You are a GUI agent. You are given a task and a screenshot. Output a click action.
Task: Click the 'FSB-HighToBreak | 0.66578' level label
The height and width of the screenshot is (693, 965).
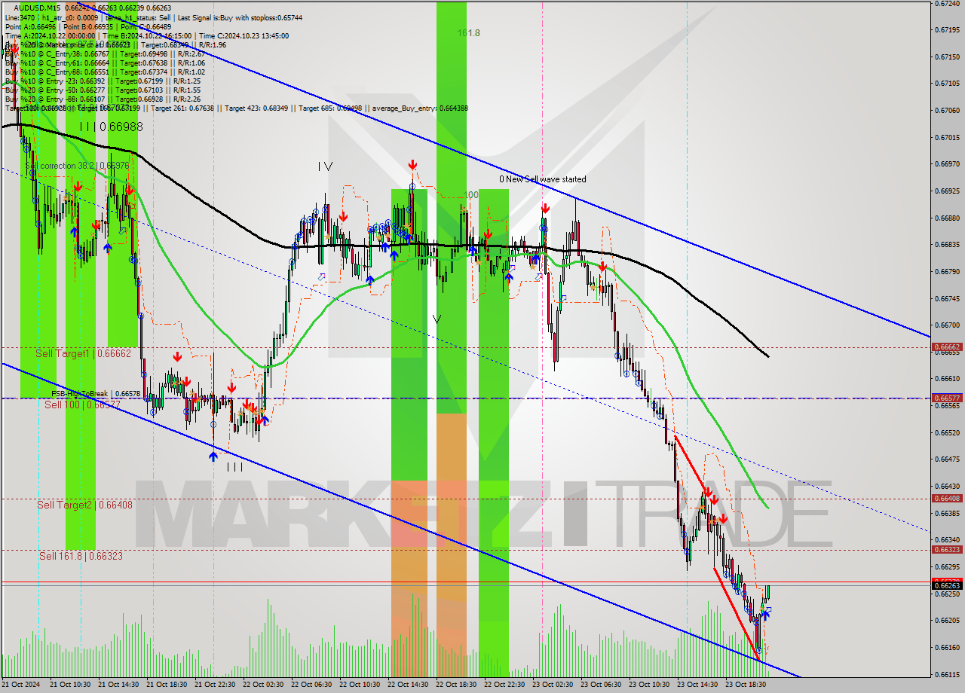pyautogui.click(x=96, y=393)
